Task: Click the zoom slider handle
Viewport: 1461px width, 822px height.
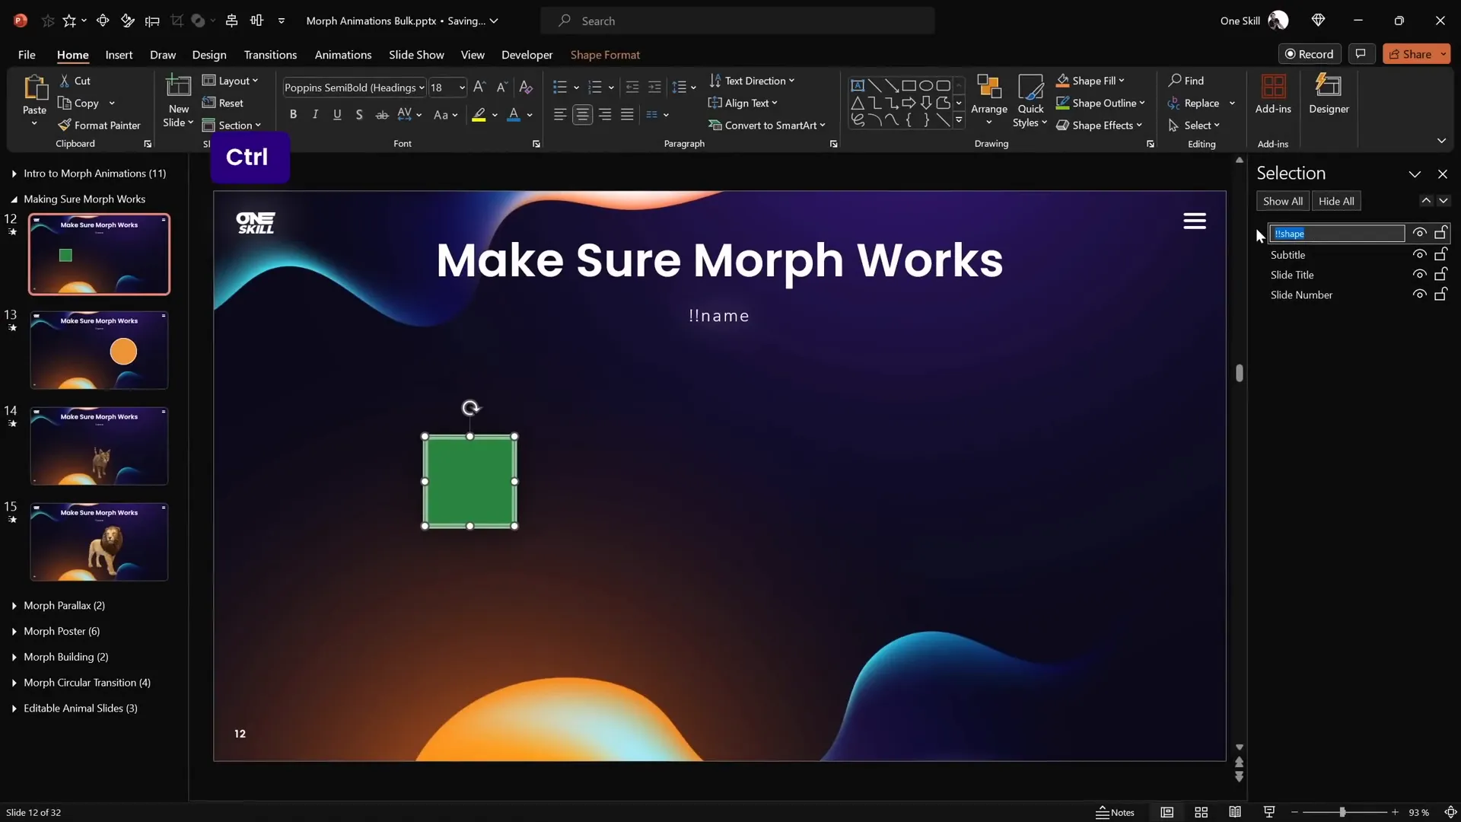Action: [x=1342, y=812]
